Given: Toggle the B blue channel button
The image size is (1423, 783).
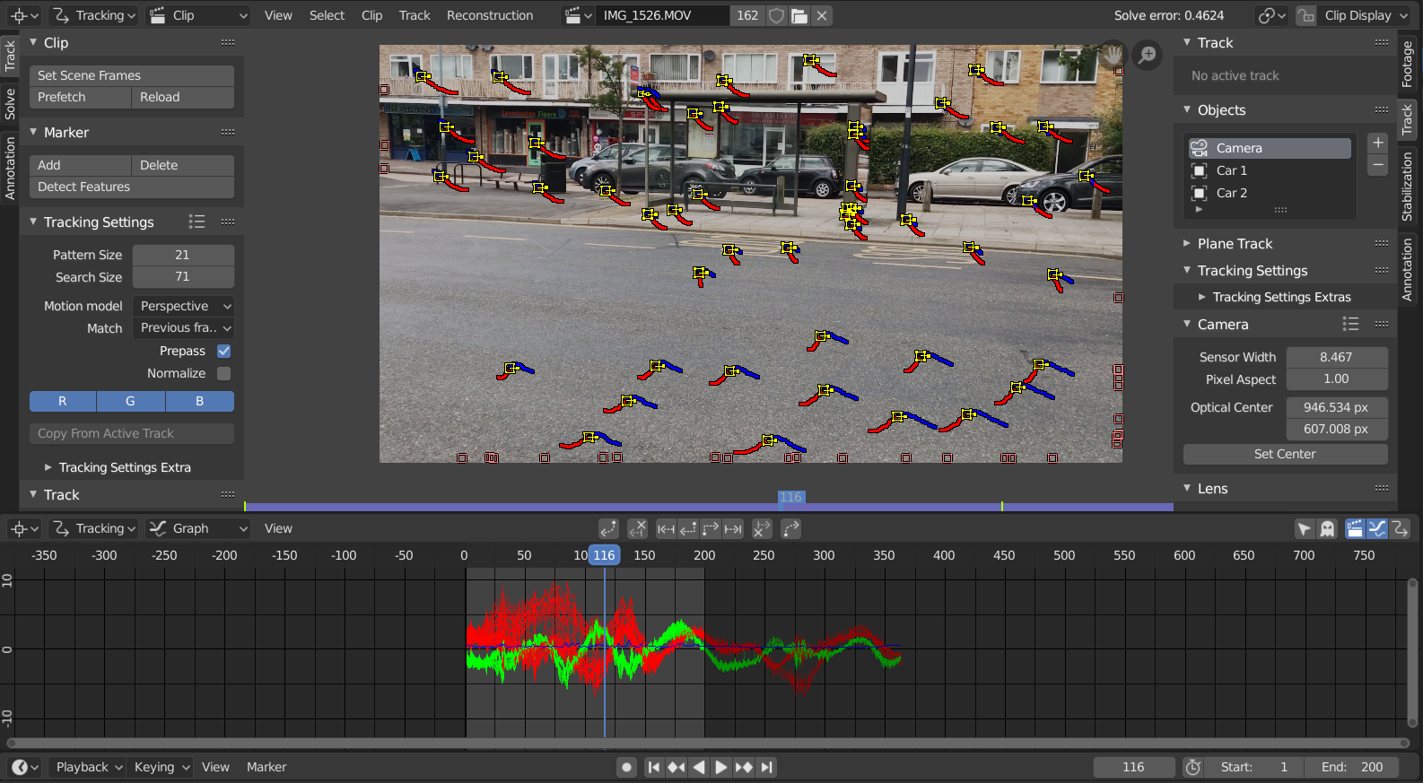Looking at the screenshot, I should click(200, 401).
